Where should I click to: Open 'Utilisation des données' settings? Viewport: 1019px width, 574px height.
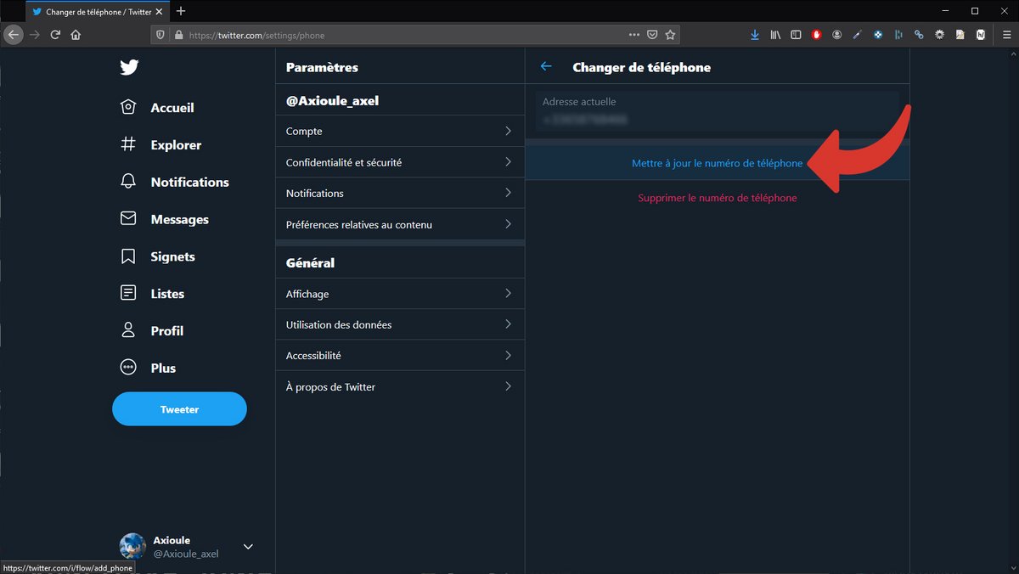(x=400, y=324)
